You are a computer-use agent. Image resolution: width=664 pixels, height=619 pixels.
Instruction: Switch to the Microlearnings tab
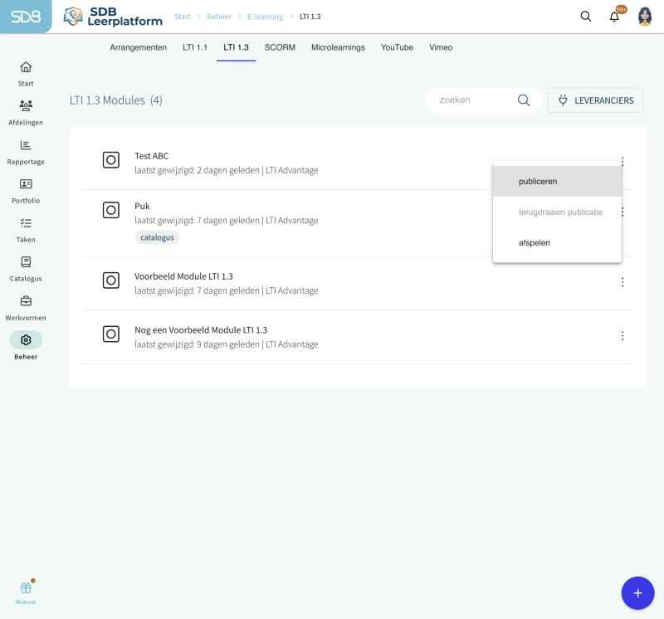tap(338, 47)
